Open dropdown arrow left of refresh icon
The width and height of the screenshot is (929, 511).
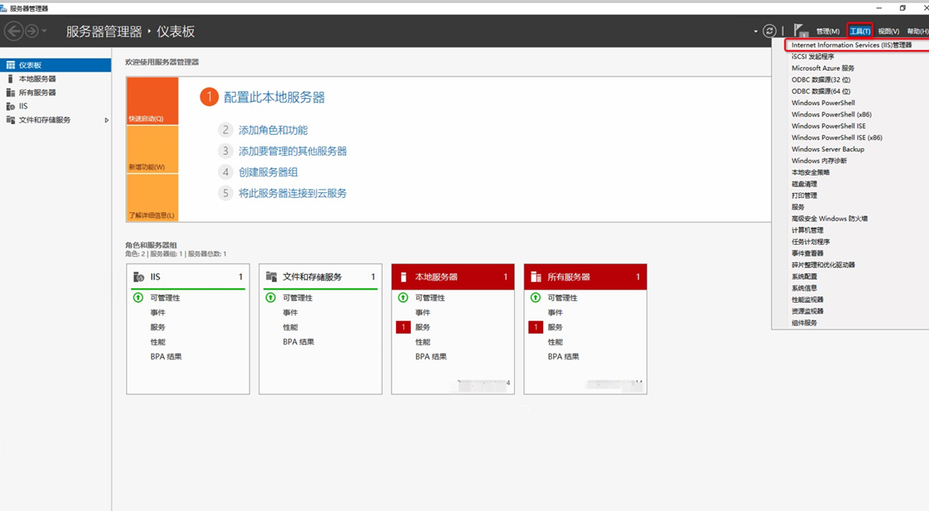point(755,32)
